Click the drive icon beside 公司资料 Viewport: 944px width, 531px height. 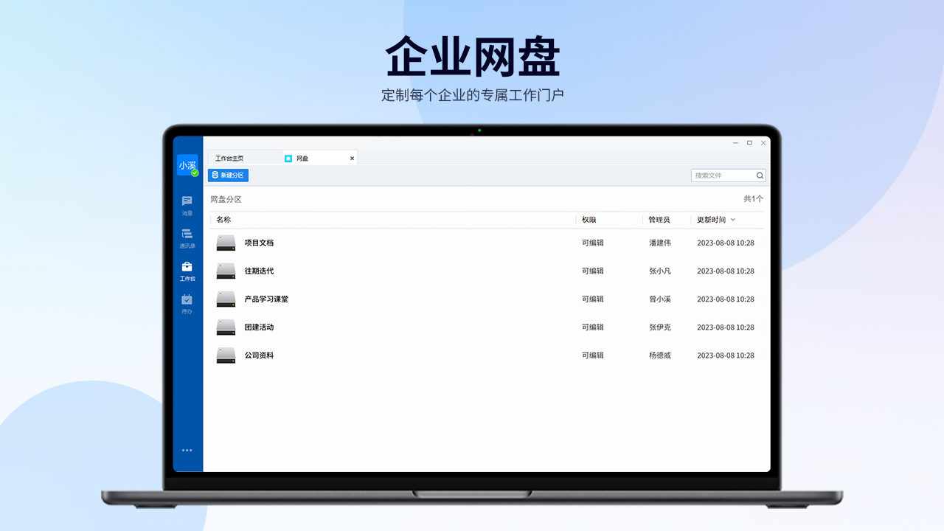tap(226, 355)
